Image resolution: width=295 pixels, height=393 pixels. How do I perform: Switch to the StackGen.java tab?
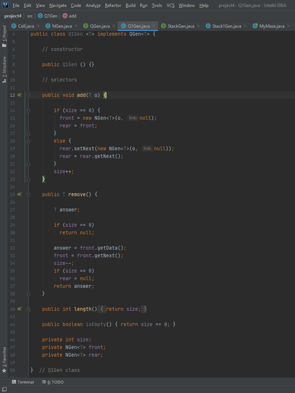click(x=181, y=26)
